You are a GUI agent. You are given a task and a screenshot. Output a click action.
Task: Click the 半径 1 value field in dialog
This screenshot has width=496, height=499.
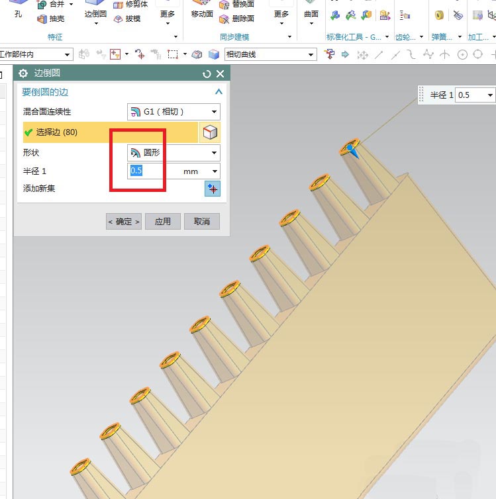click(153, 171)
